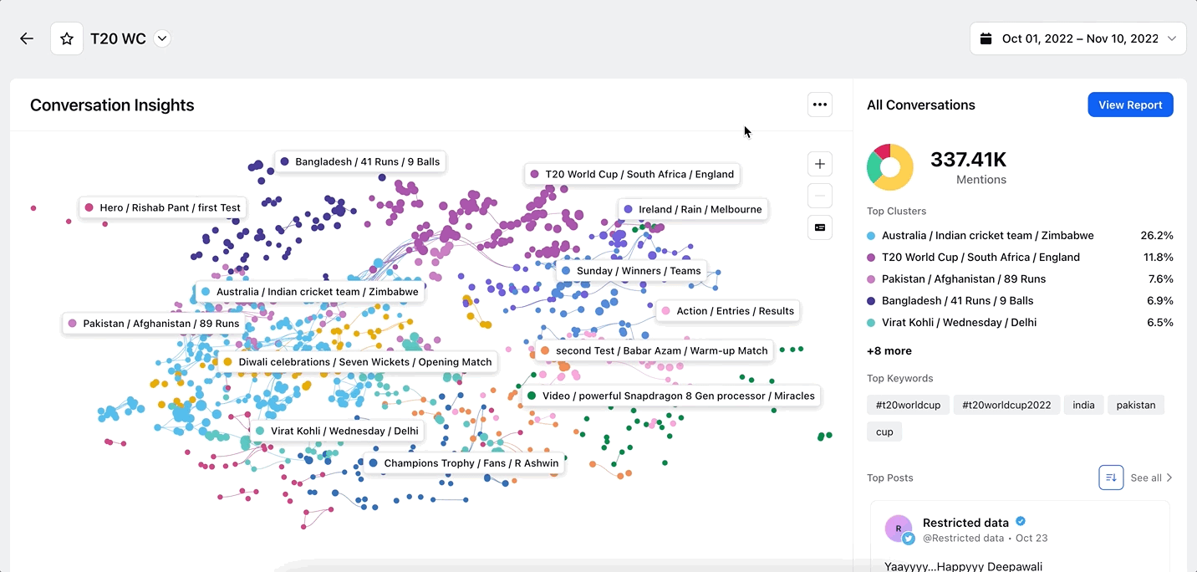Click the Twitter badge on post avatar
This screenshot has width=1197, height=572.
coord(909,539)
